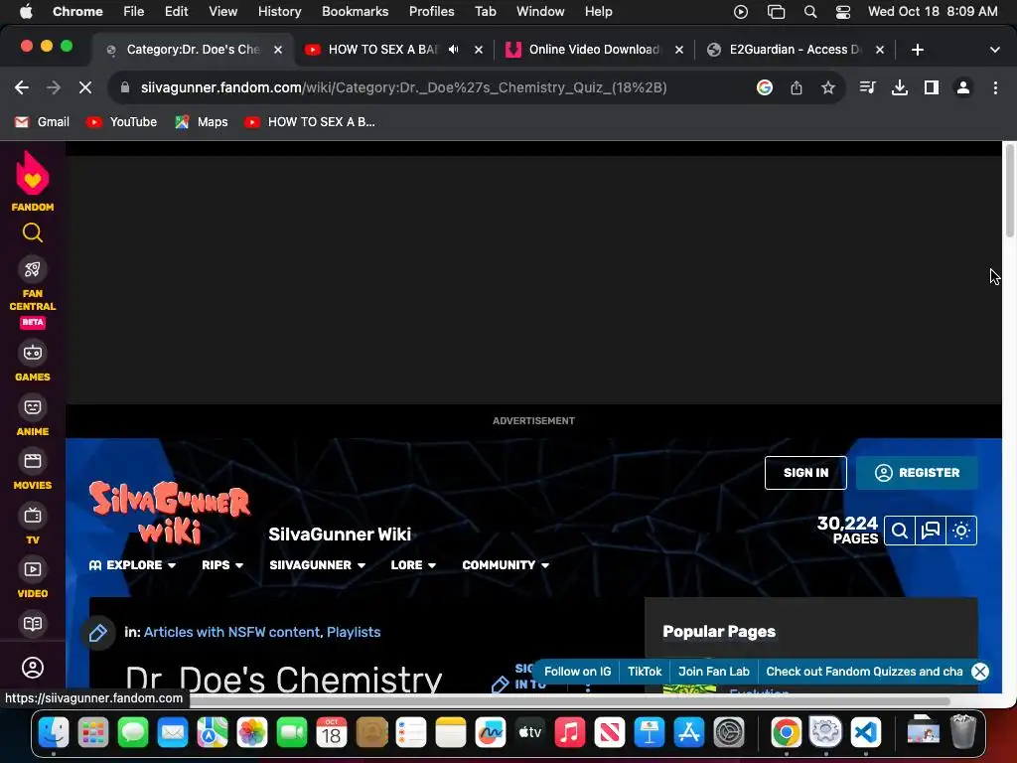Open macOS Control Center icon

tap(842, 12)
